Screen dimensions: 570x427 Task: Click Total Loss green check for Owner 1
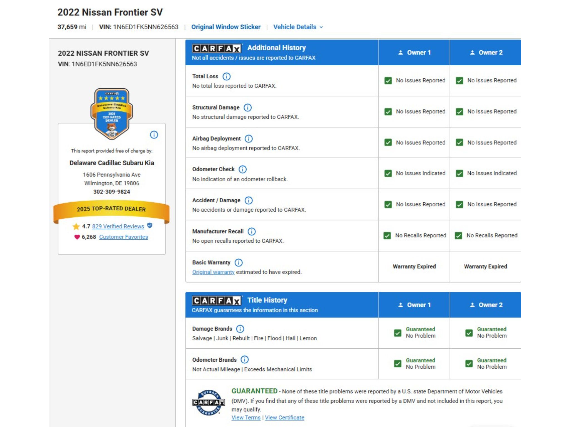point(388,81)
